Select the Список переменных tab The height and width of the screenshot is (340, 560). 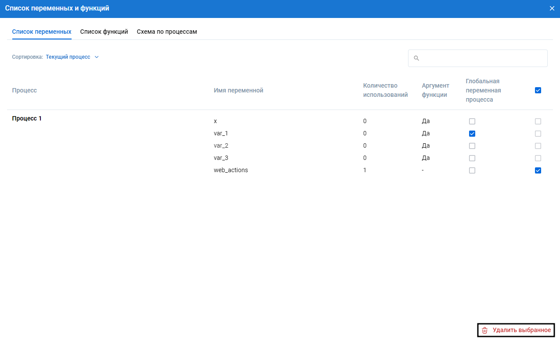[42, 32]
